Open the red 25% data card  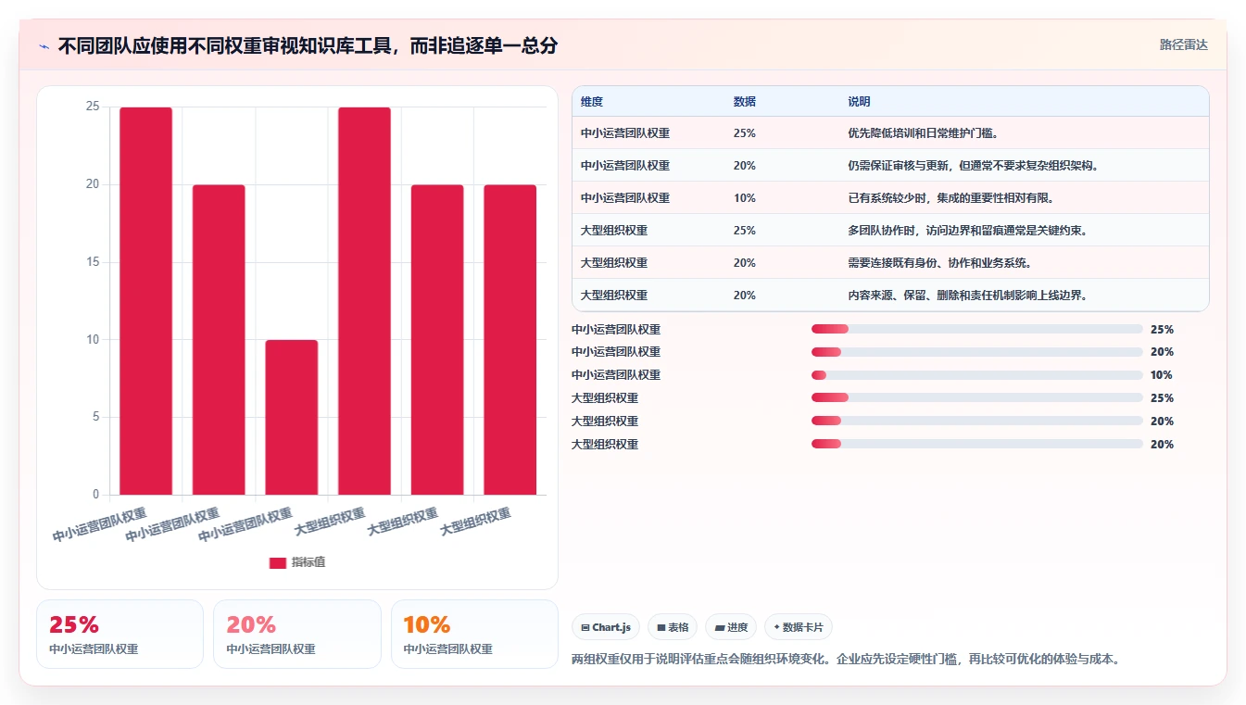pos(120,634)
